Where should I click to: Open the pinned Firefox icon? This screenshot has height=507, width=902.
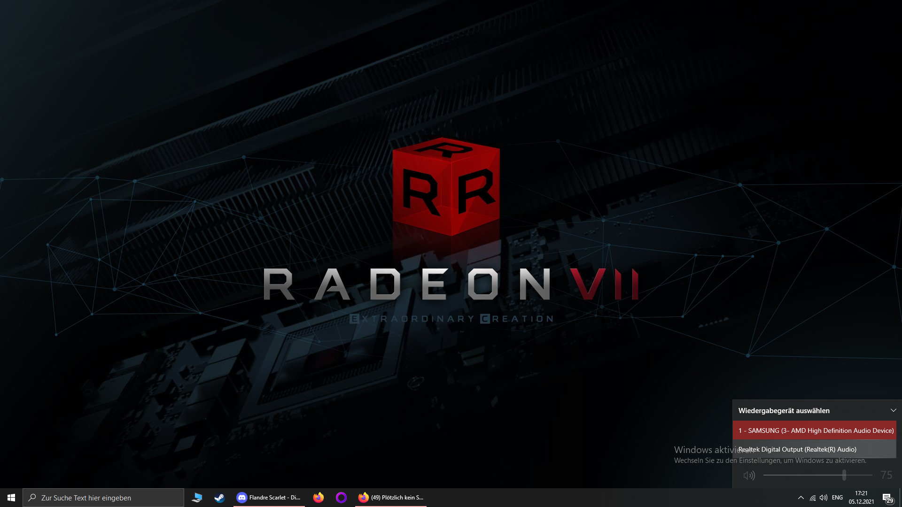(x=319, y=498)
